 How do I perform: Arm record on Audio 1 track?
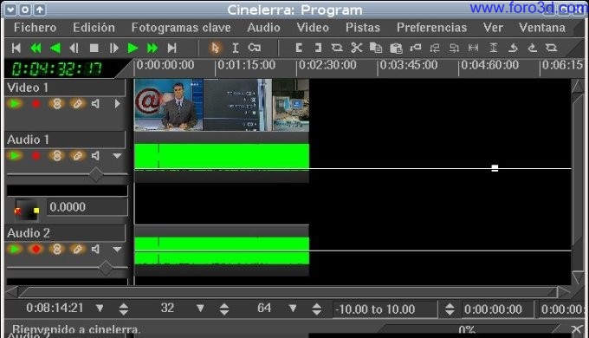click(x=36, y=156)
